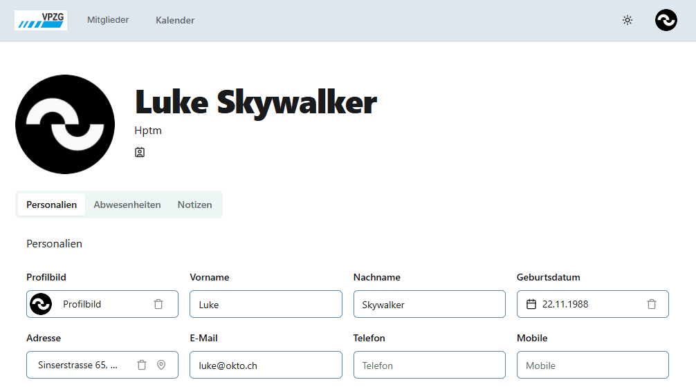Click the Profilbild upload field

(x=102, y=304)
